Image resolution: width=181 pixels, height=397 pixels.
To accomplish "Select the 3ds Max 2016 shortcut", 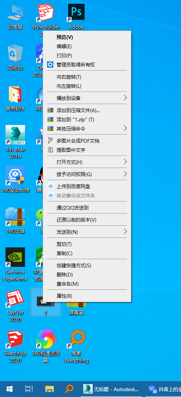I will (15, 142).
